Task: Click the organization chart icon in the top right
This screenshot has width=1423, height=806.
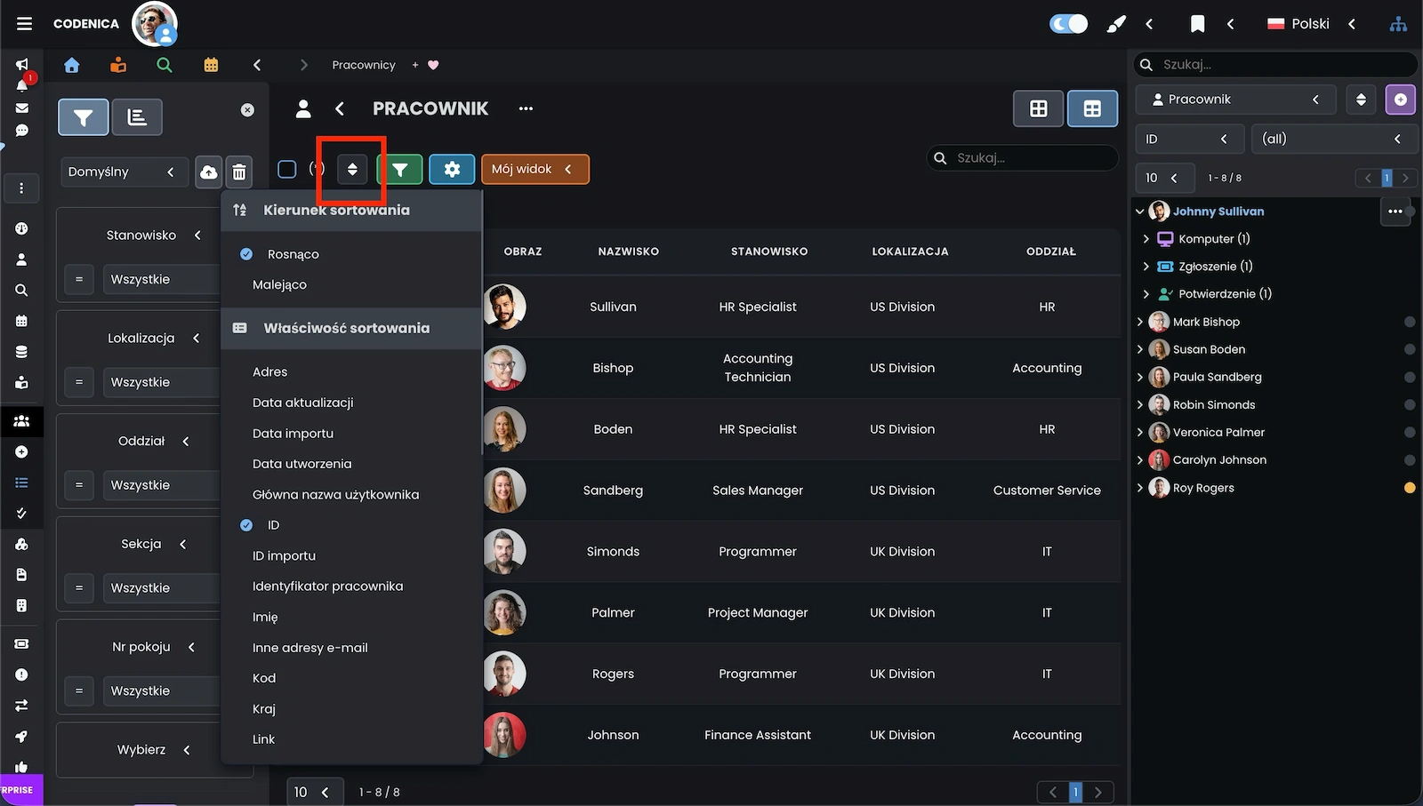Action: (x=1398, y=24)
